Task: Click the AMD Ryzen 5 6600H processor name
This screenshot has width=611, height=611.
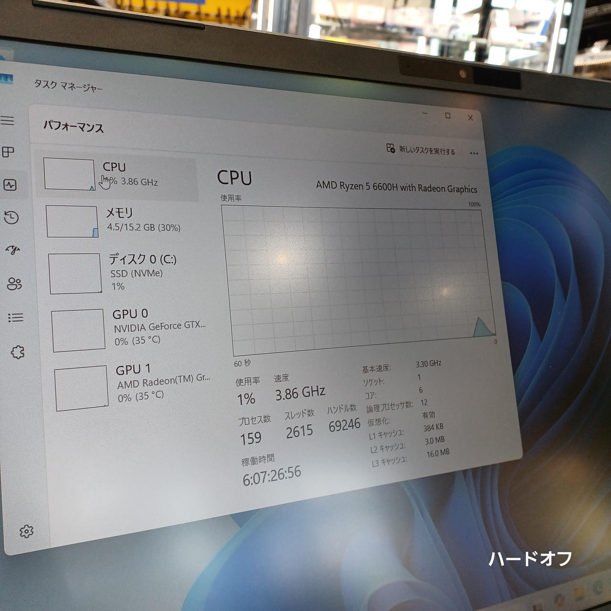Action: (396, 187)
